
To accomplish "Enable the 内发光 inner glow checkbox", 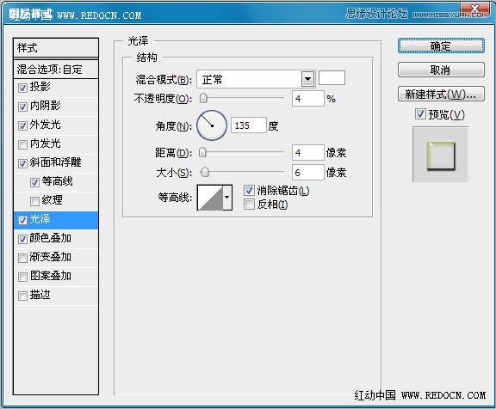I will (x=22, y=145).
